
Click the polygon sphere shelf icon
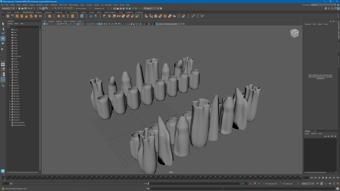pyautogui.click(x=8, y=16)
